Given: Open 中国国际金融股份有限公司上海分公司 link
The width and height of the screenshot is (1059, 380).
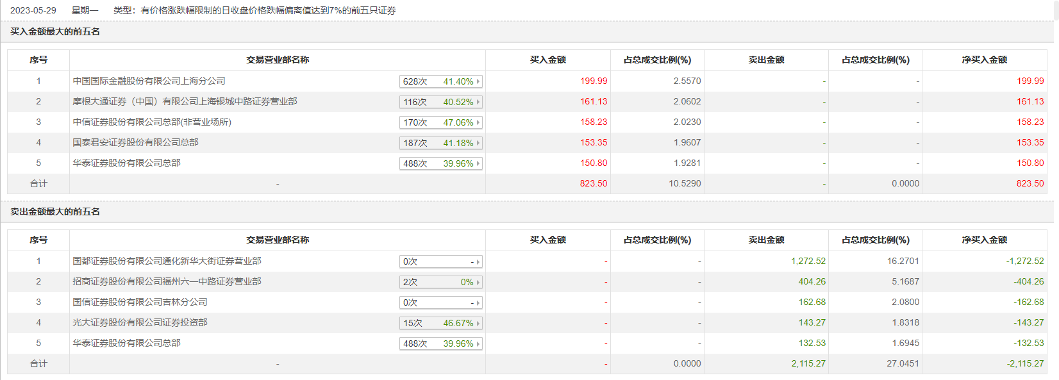Looking at the screenshot, I should (x=149, y=81).
